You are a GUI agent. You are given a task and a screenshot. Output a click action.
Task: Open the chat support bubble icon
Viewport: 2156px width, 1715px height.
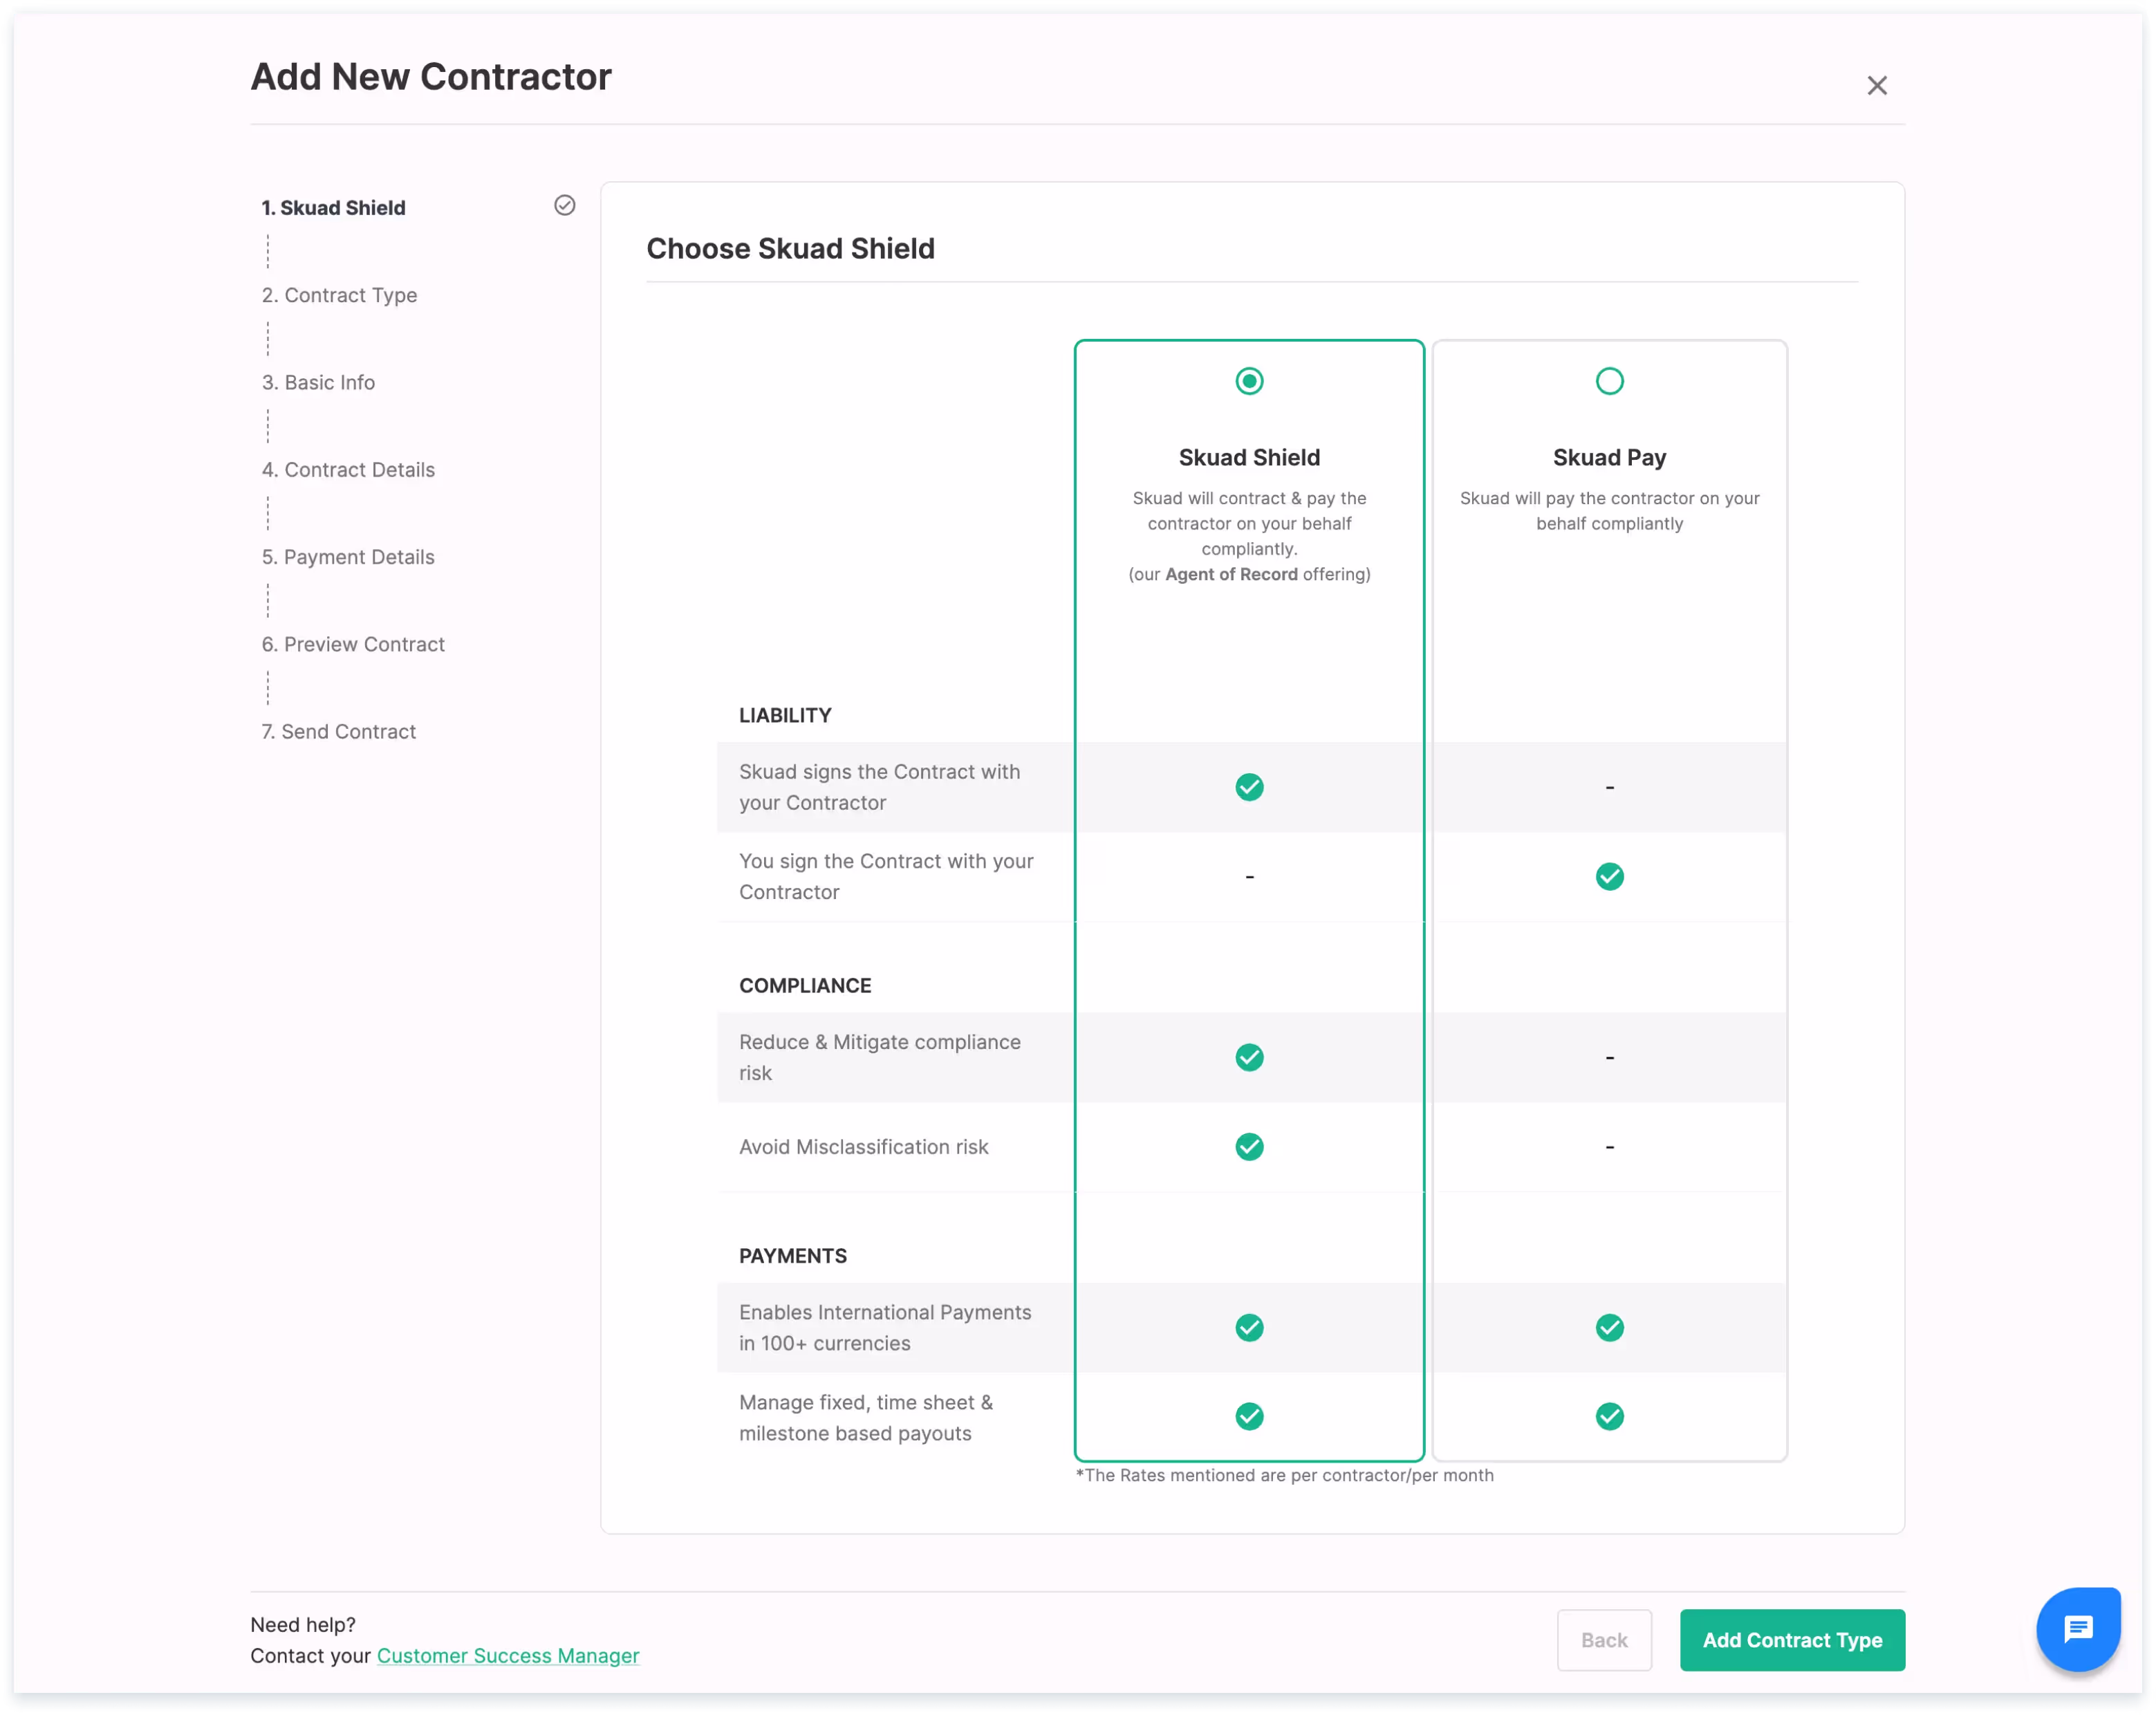(2078, 1629)
